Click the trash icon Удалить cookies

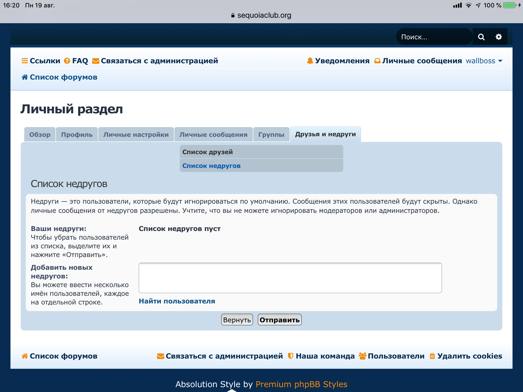click(432, 356)
